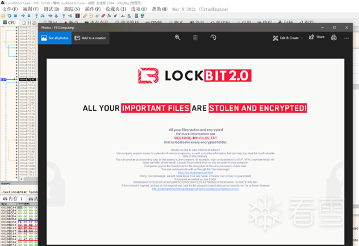Select the highlighted 00487E4C disassembly row
The height and width of the screenshot is (246, 359).
click(27, 80)
